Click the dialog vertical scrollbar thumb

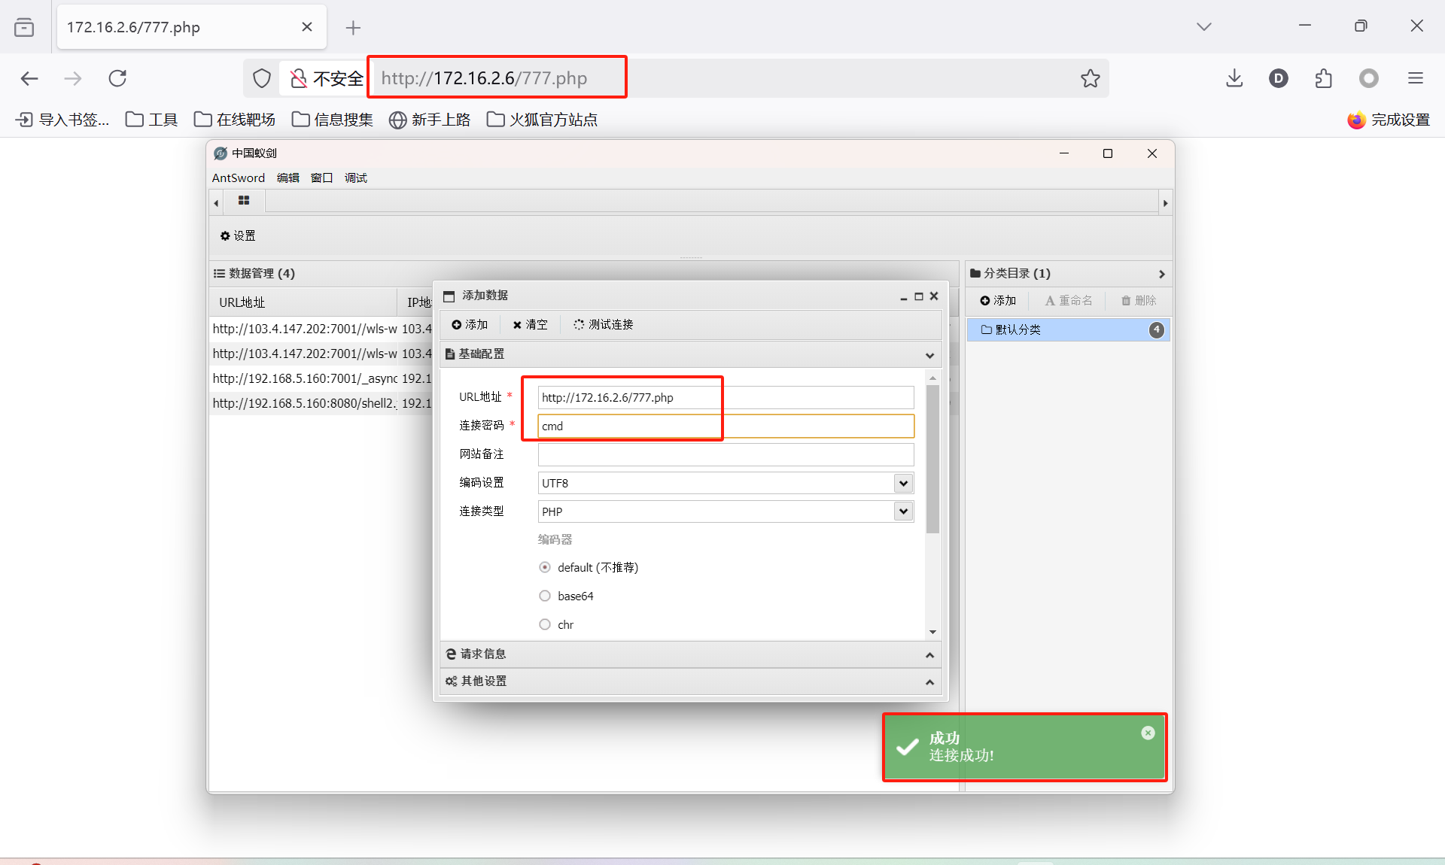coord(933,459)
